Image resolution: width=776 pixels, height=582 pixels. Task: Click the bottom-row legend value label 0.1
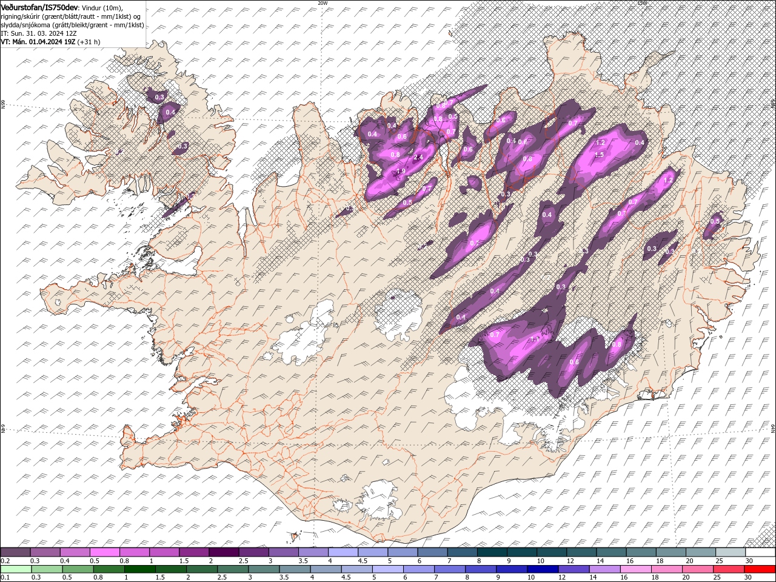click(x=5, y=578)
